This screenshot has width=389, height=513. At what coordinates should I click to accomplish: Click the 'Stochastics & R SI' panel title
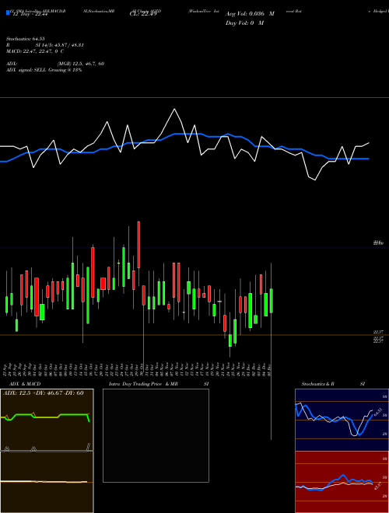[333, 384]
